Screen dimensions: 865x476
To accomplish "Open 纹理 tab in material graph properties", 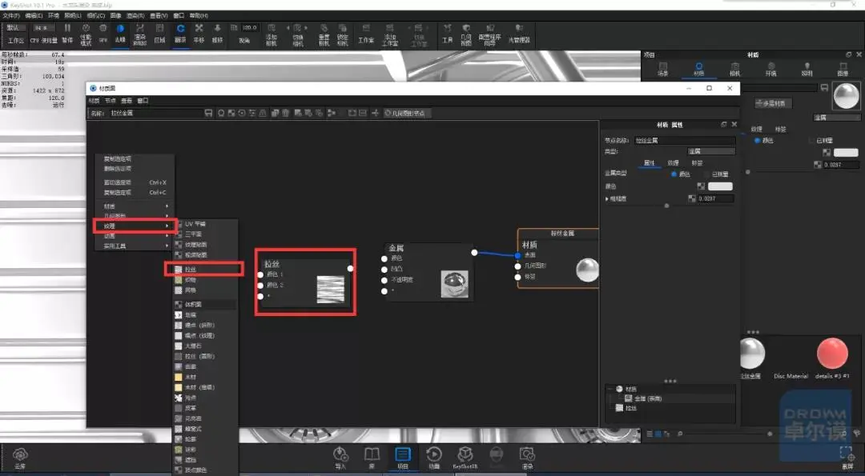I will point(673,163).
